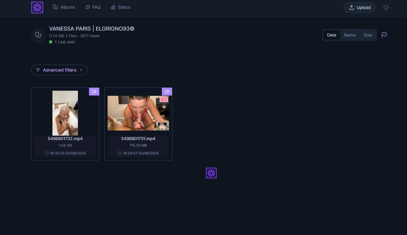Toggle light mode with the sun icon
The width and height of the screenshot is (407, 235).
(x=386, y=7)
